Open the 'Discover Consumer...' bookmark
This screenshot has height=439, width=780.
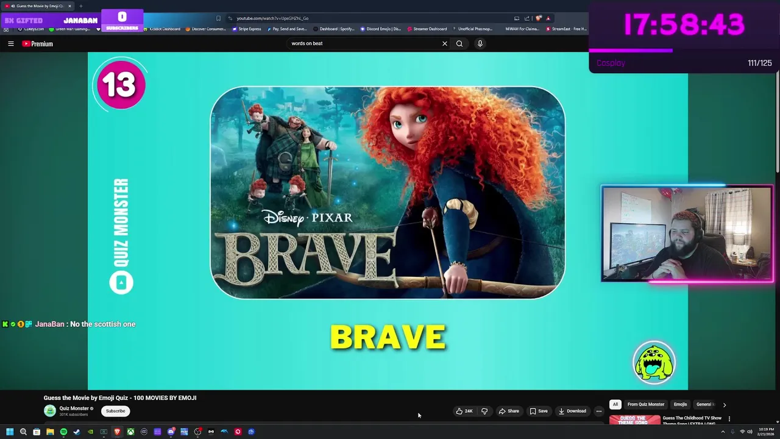click(x=205, y=29)
